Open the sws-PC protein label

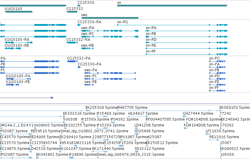[x=90, y=76]
